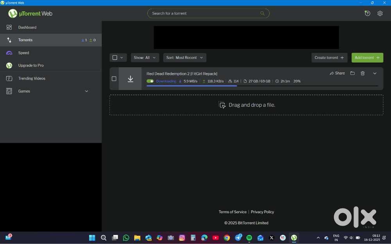Screen dimensions: 391x244
Task: Open the Privacy Policy link
Action: pos(262,212)
